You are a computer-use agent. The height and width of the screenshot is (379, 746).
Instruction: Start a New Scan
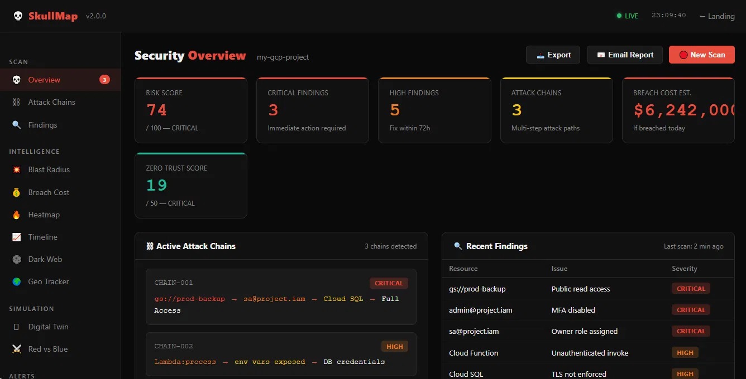coord(702,55)
